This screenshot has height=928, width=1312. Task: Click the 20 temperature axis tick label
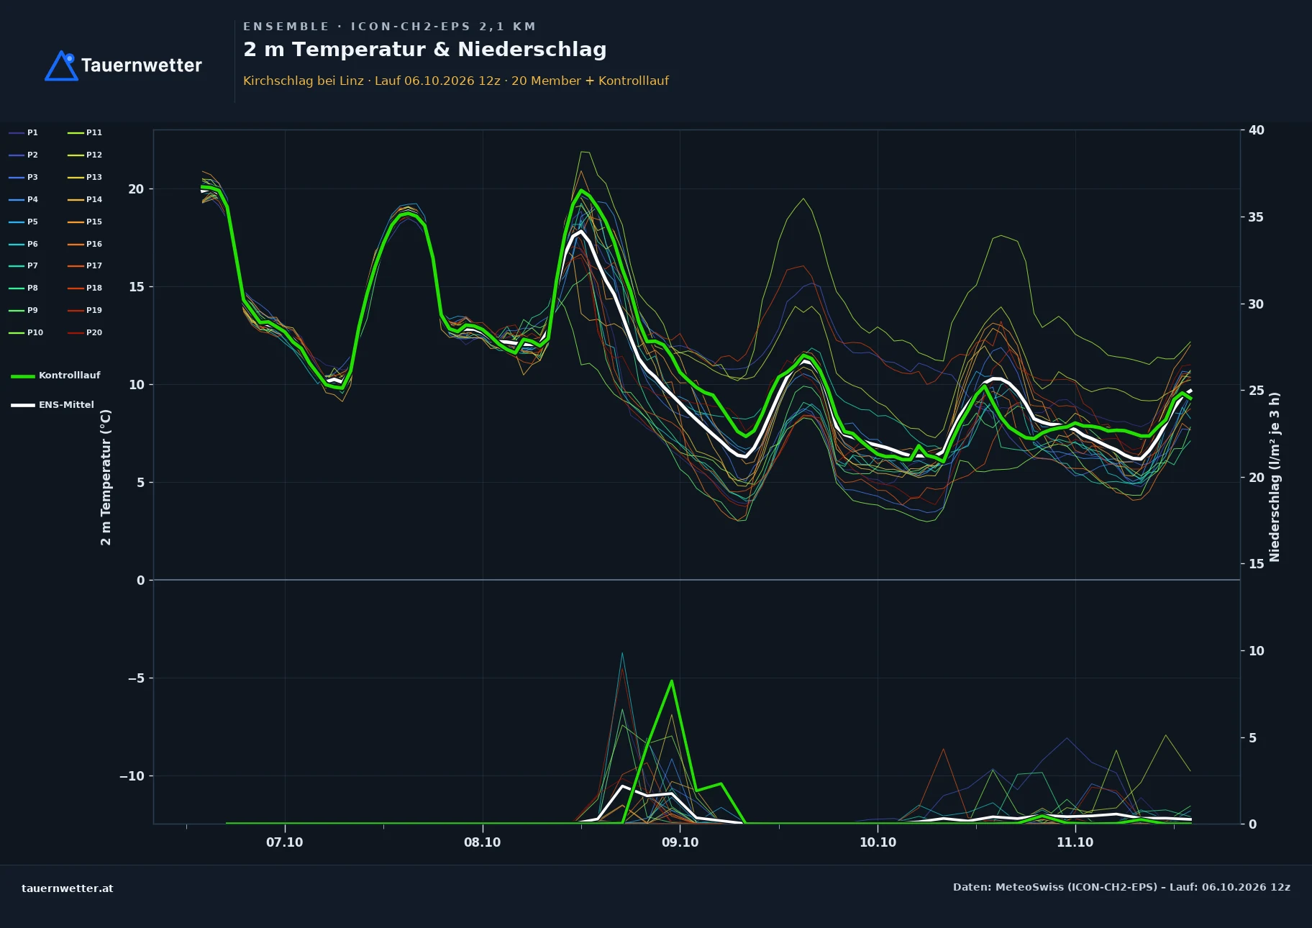tap(136, 189)
